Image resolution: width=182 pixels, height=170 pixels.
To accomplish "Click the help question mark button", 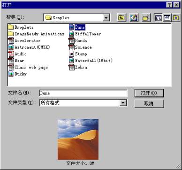I will (x=169, y=5).
